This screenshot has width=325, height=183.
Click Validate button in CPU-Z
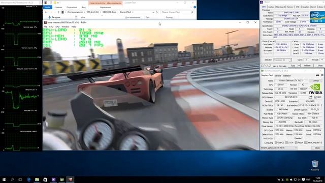click(x=307, y=66)
